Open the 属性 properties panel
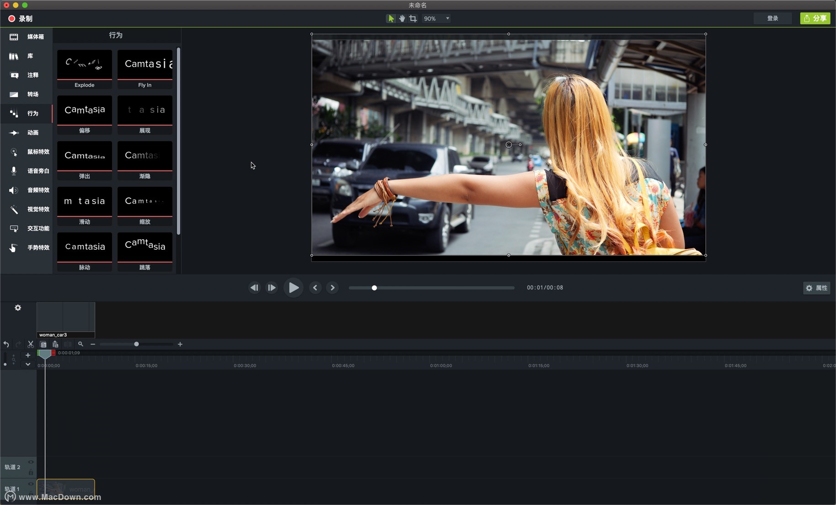836x505 pixels. [x=816, y=288]
